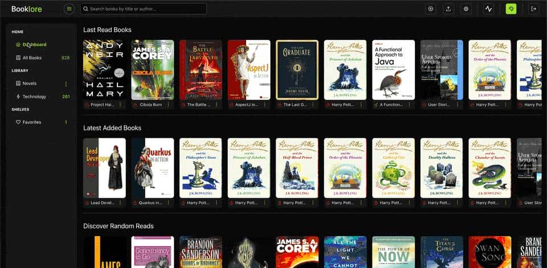Screen dimensions: 547x268
Task: Open Half-Blood Prince cover in Latest Added
Action: (297, 168)
